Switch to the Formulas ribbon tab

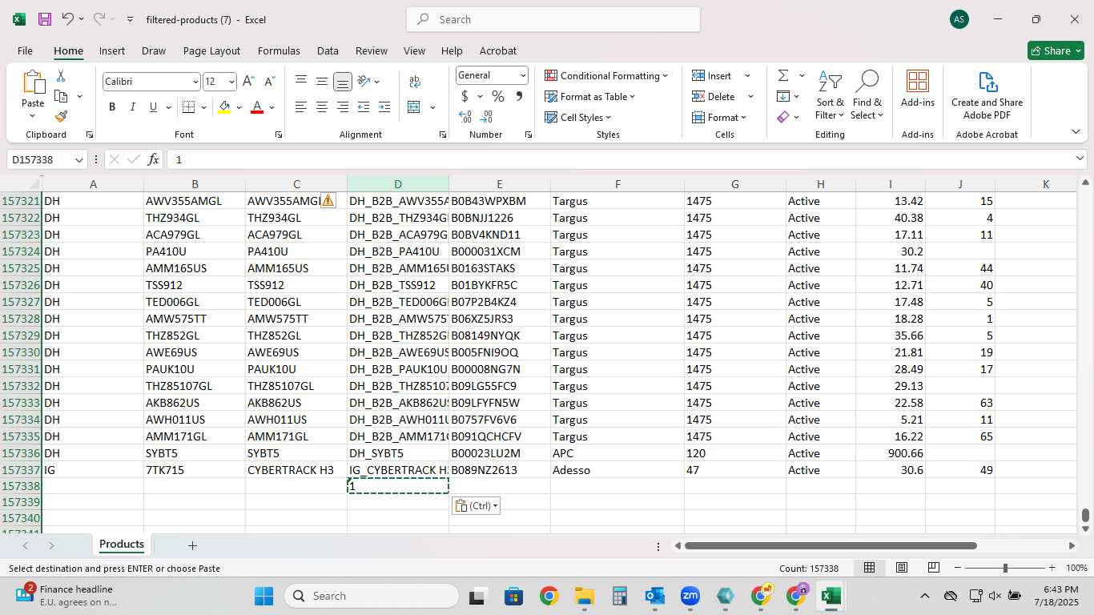pos(279,50)
